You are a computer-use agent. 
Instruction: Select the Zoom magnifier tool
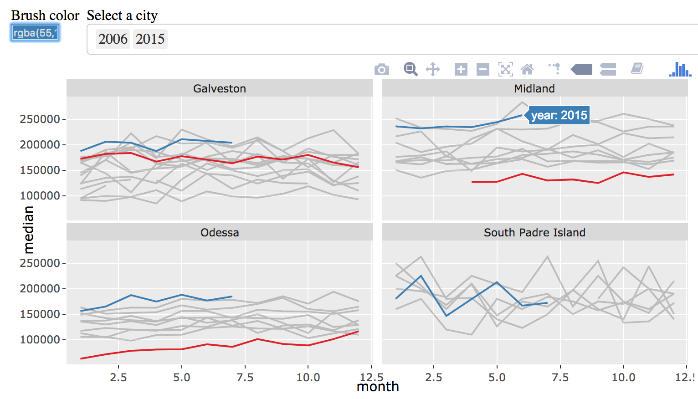pyautogui.click(x=410, y=69)
